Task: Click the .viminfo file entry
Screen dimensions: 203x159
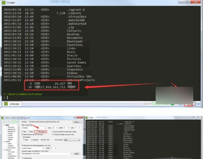Action: pyautogui.click(x=74, y=13)
